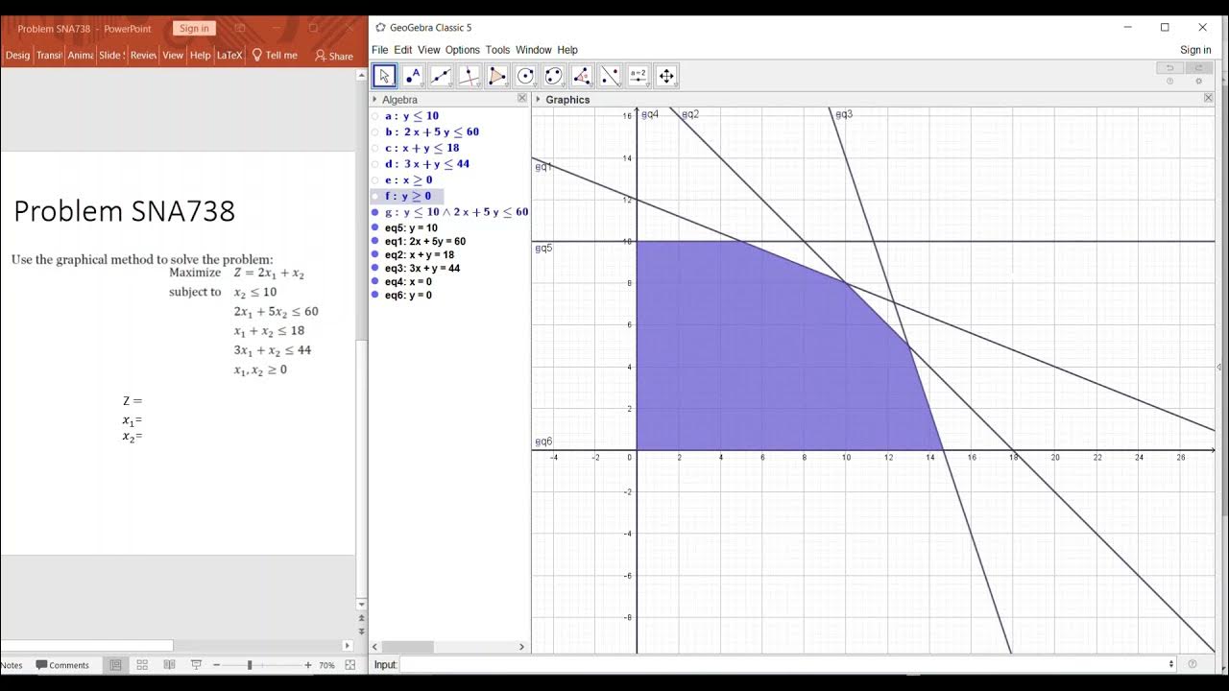Select the Polygon tool in GeoGebra
The height and width of the screenshot is (691, 1229).
pyautogui.click(x=497, y=76)
